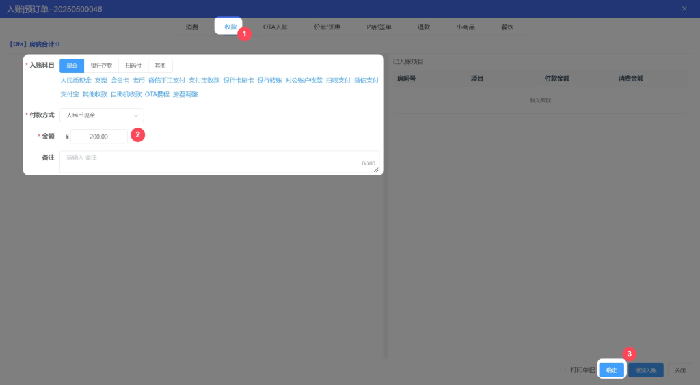Choose the 扫码付 category option
The image size is (700, 385).
pyautogui.click(x=133, y=66)
